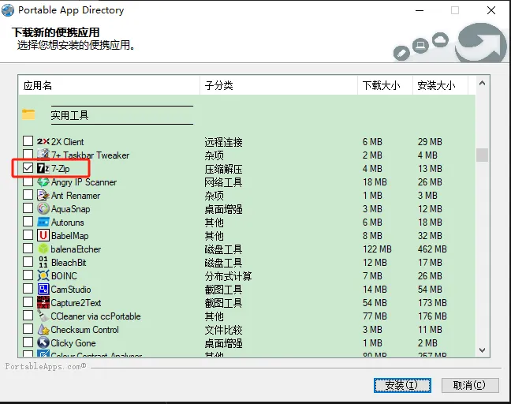Click the 122 MB download size cell
The height and width of the screenshot is (404, 511).
tap(377, 249)
